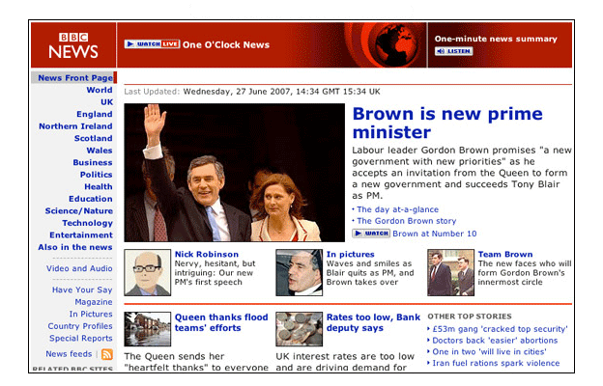Go to the World section
This screenshot has height=386, width=603.
(100, 90)
